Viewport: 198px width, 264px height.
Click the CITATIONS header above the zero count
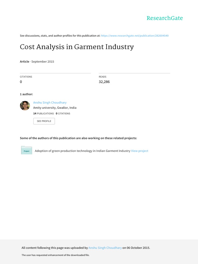26,77
